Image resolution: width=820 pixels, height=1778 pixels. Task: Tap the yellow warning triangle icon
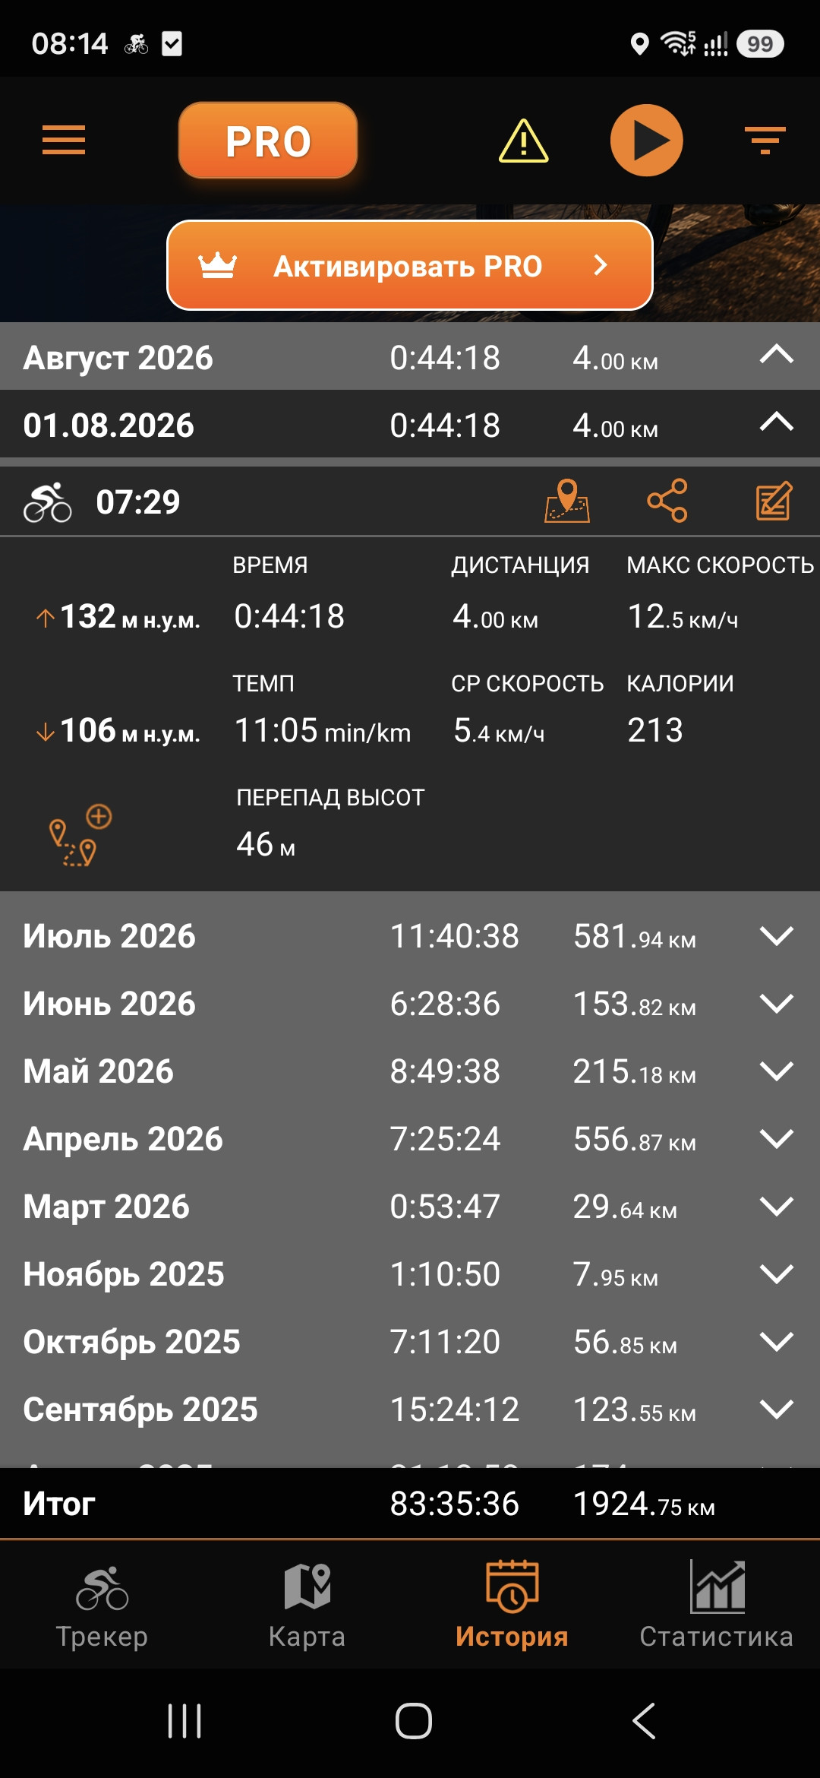[x=524, y=141]
